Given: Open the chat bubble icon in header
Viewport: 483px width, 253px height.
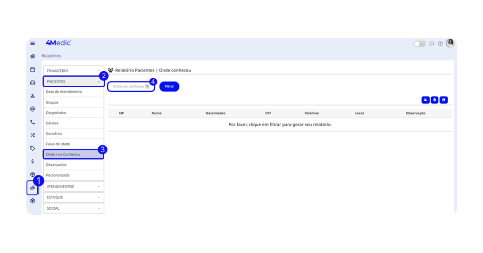Looking at the screenshot, I should pos(432,44).
